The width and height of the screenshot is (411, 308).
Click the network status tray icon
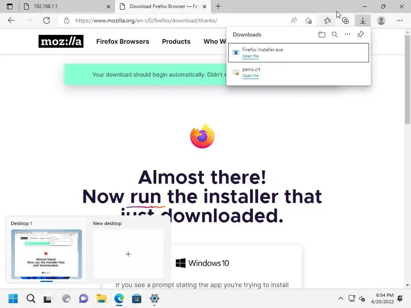tap(352, 298)
